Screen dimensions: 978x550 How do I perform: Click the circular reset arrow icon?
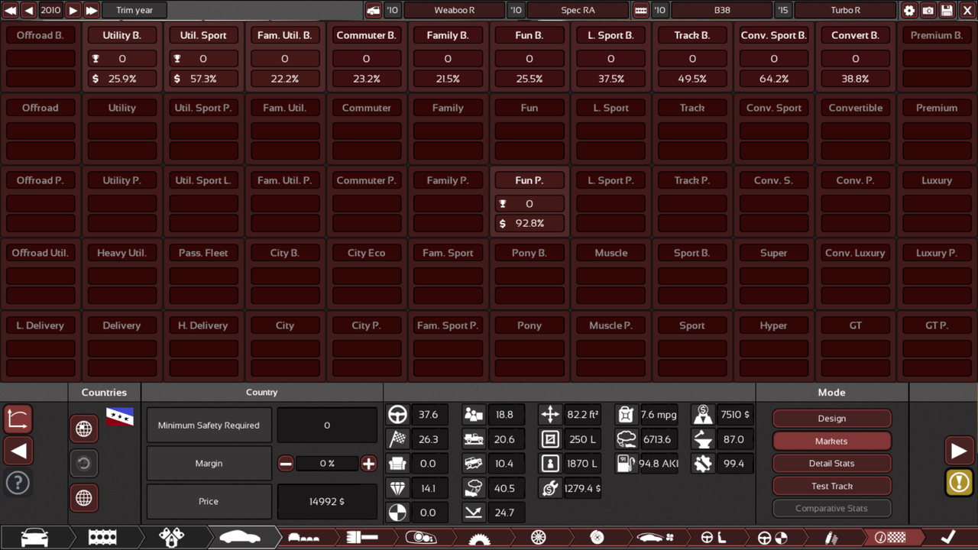[x=84, y=463]
